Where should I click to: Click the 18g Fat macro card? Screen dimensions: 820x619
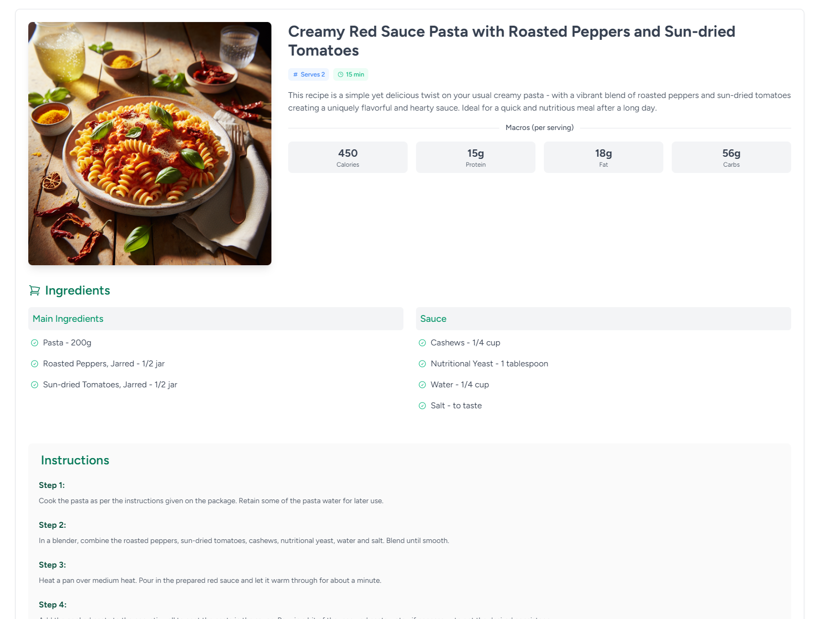[x=604, y=157]
